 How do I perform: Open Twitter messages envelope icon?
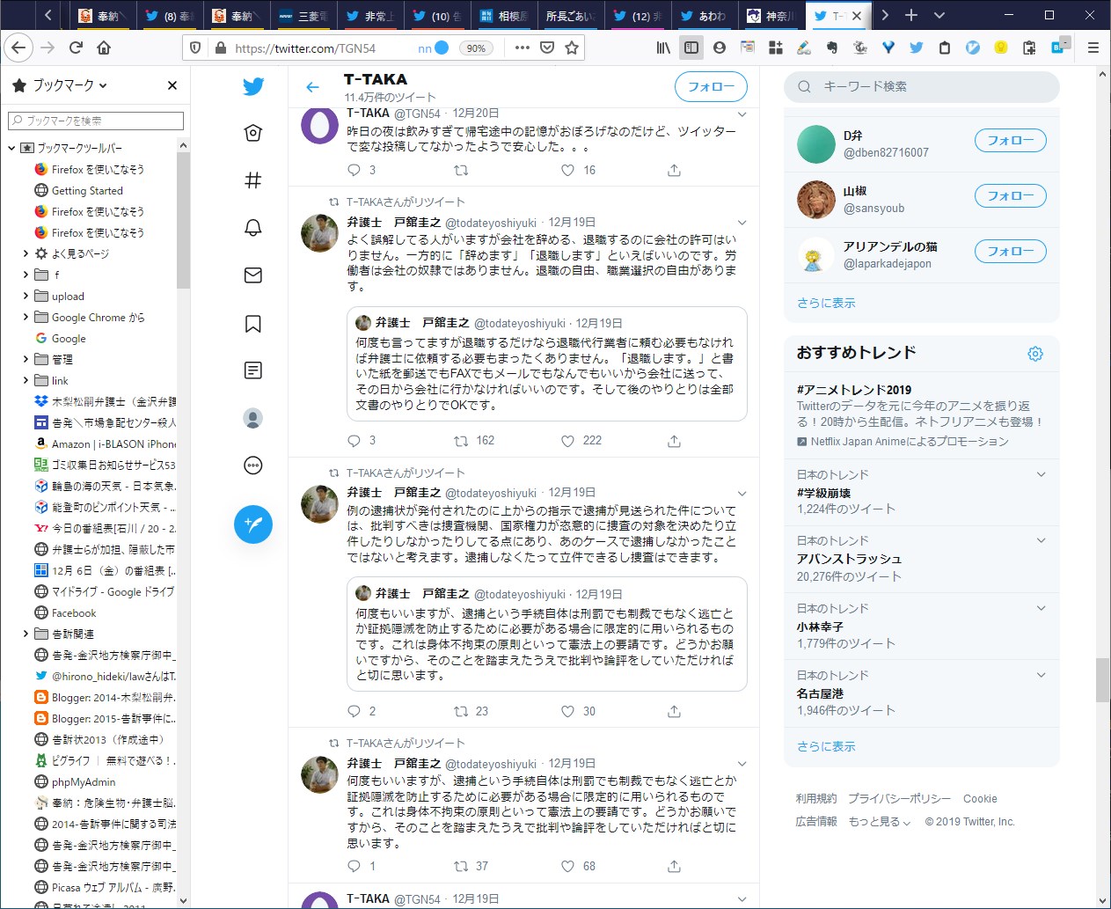tap(253, 275)
